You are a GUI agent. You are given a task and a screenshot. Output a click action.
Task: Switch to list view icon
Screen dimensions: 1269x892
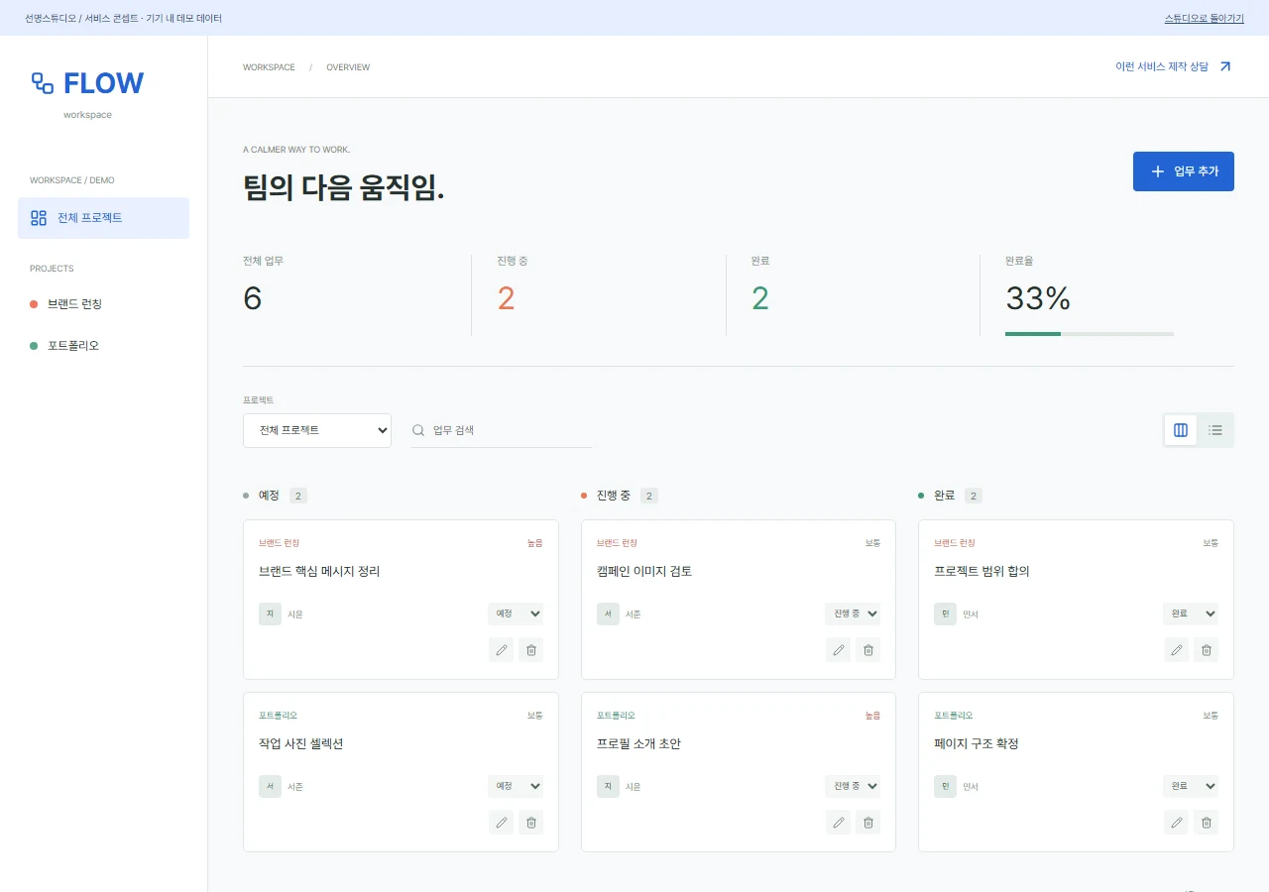click(1215, 430)
